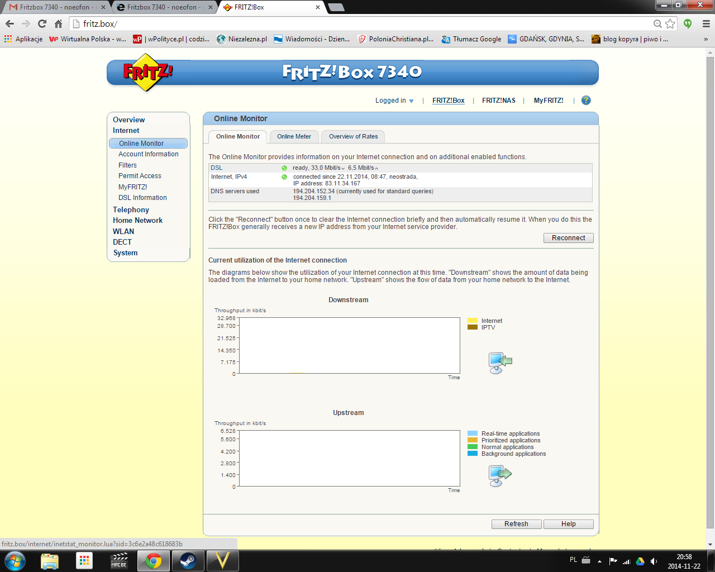
Task: Click the Downstream computer arrow icon
Action: [500, 363]
